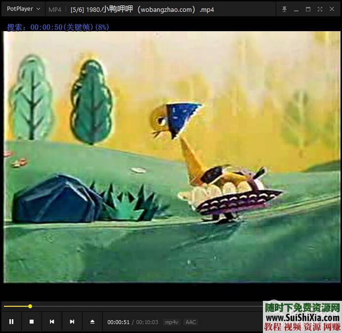Pin the player window always on top
The image size is (342, 333).
pos(284,9)
